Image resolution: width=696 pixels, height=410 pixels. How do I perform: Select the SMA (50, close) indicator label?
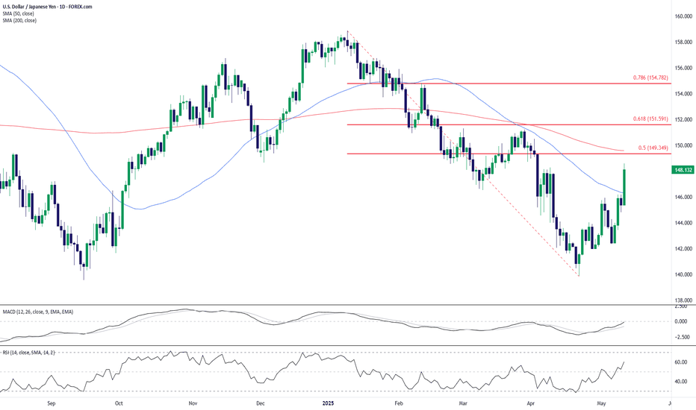click(x=18, y=13)
